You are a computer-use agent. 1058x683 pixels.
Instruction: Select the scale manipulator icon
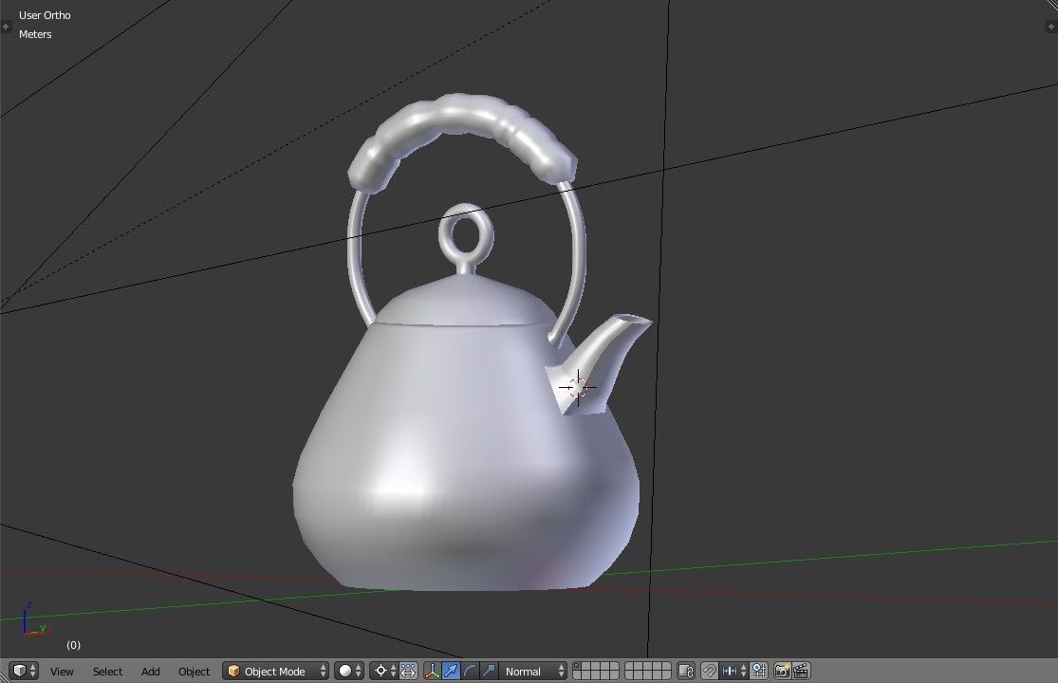pos(489,671)
